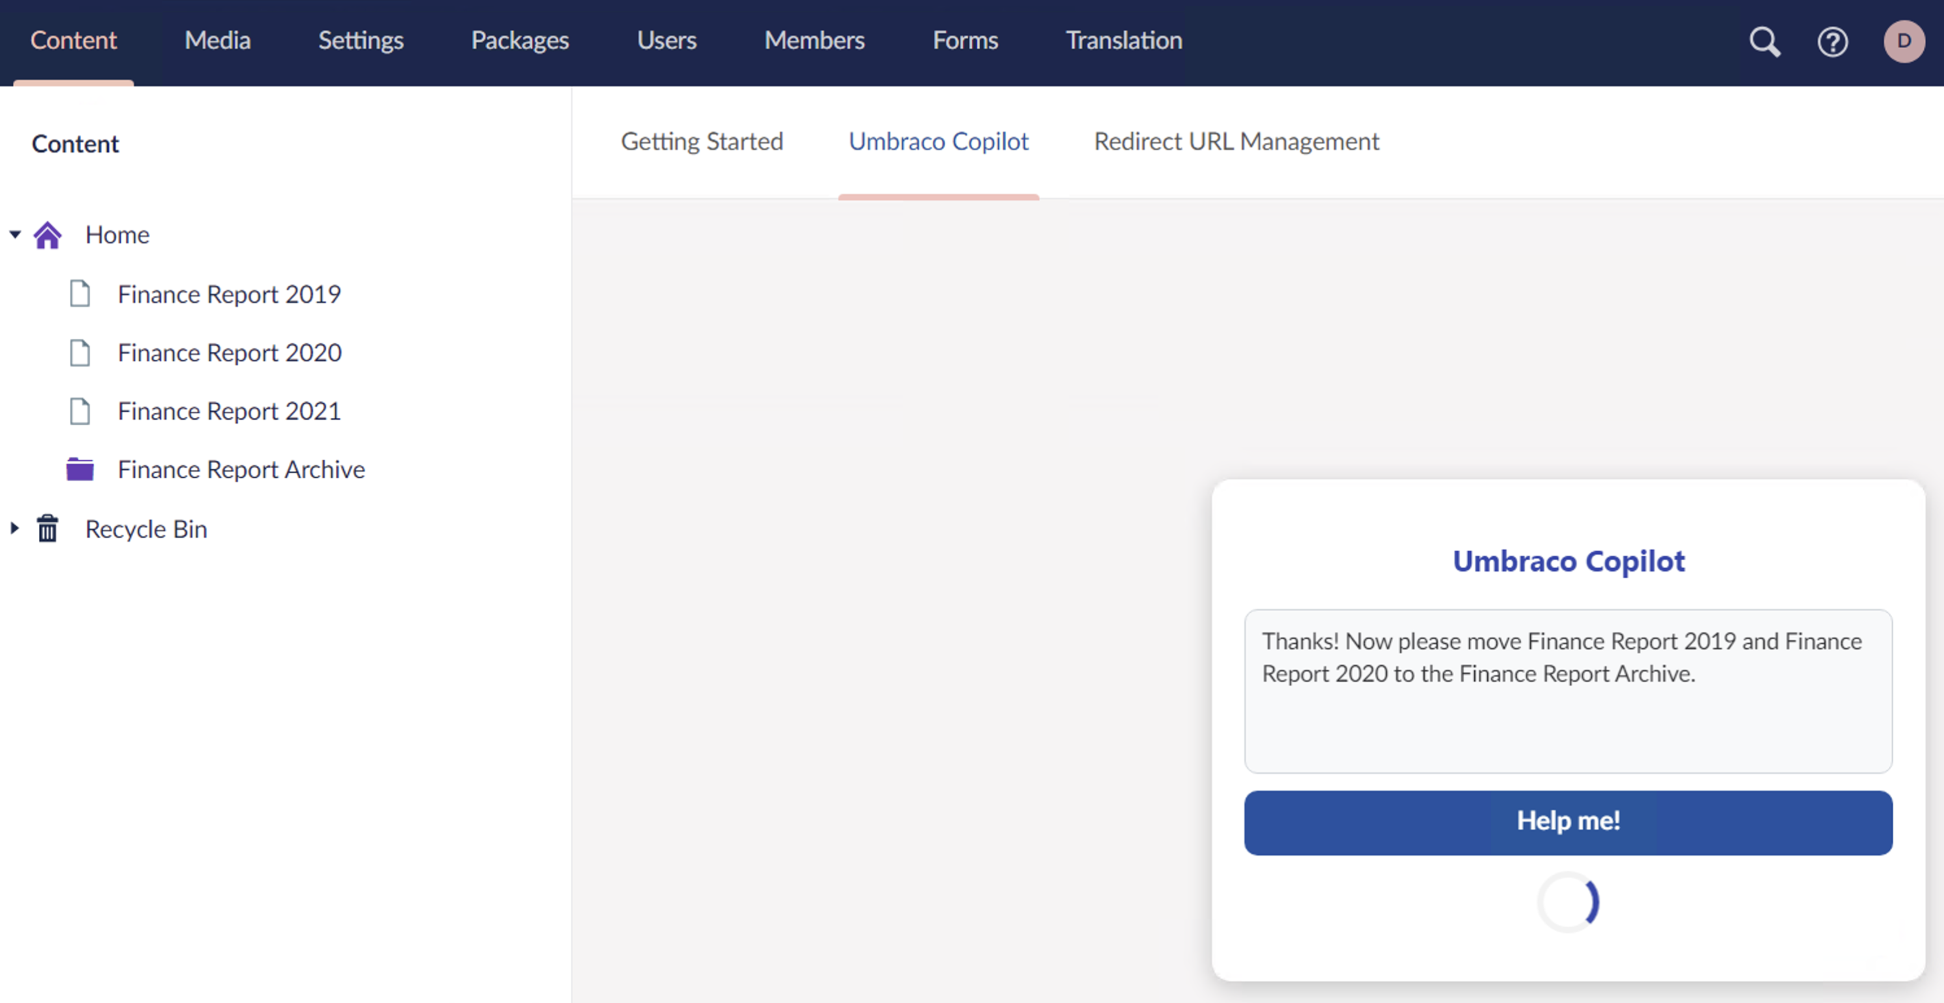Open Finance Report 2021 page
This screenshot has height=1003, width=1944.
[x=229, y=411]
